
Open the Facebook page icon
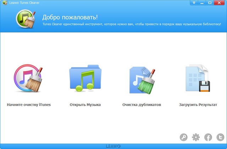pos(208,137)
